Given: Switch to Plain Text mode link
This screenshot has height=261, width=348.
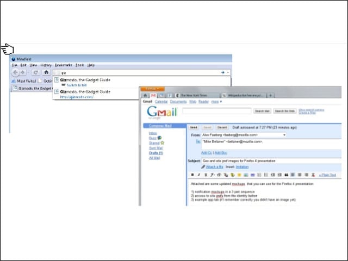Looking at the screenshot, I should [327, 175].
